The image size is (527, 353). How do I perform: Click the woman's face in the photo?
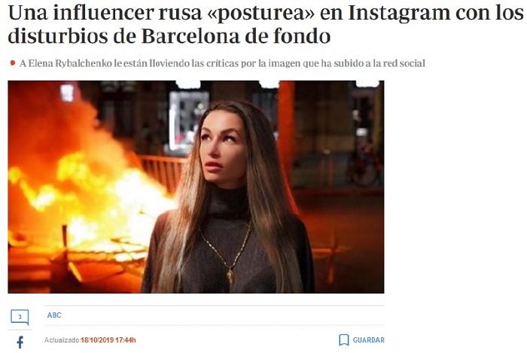tap(222, 148)
